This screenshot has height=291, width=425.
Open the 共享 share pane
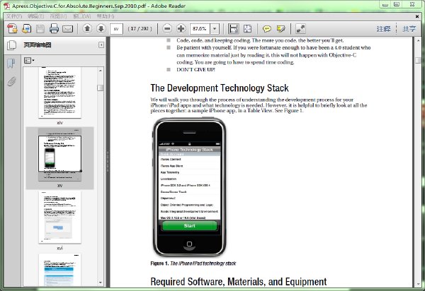[409, 29]
